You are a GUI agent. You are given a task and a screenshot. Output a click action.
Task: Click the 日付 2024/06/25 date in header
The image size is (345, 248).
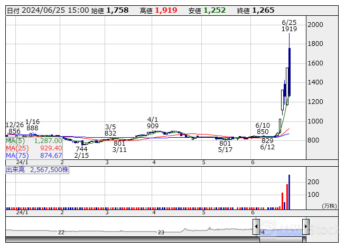coord(46,10)
